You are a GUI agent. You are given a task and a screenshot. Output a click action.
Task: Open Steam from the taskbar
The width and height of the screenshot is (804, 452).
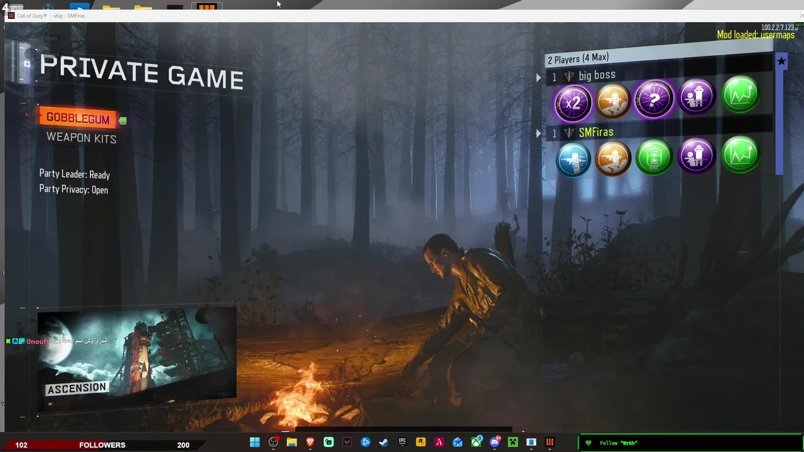pyautogui.click(x=384, y=443)
